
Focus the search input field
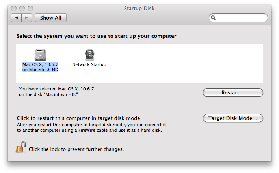tap(241, 18)
